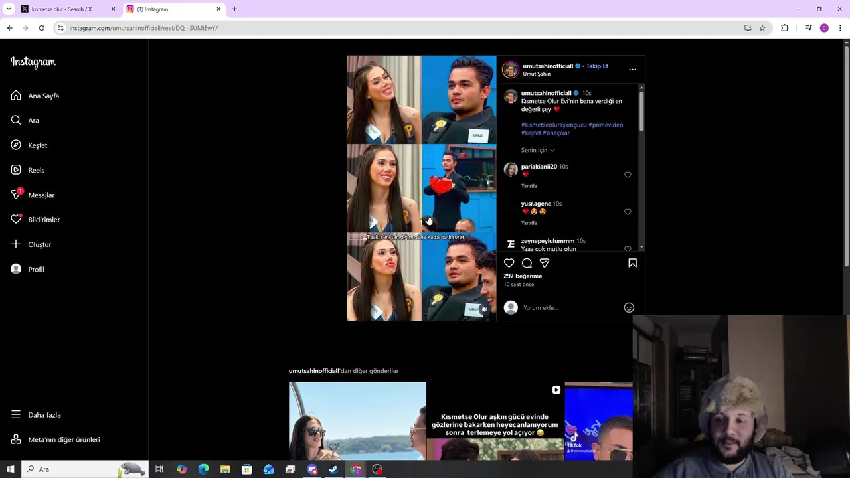Share the reel via paper plane icon

point(545,263)
